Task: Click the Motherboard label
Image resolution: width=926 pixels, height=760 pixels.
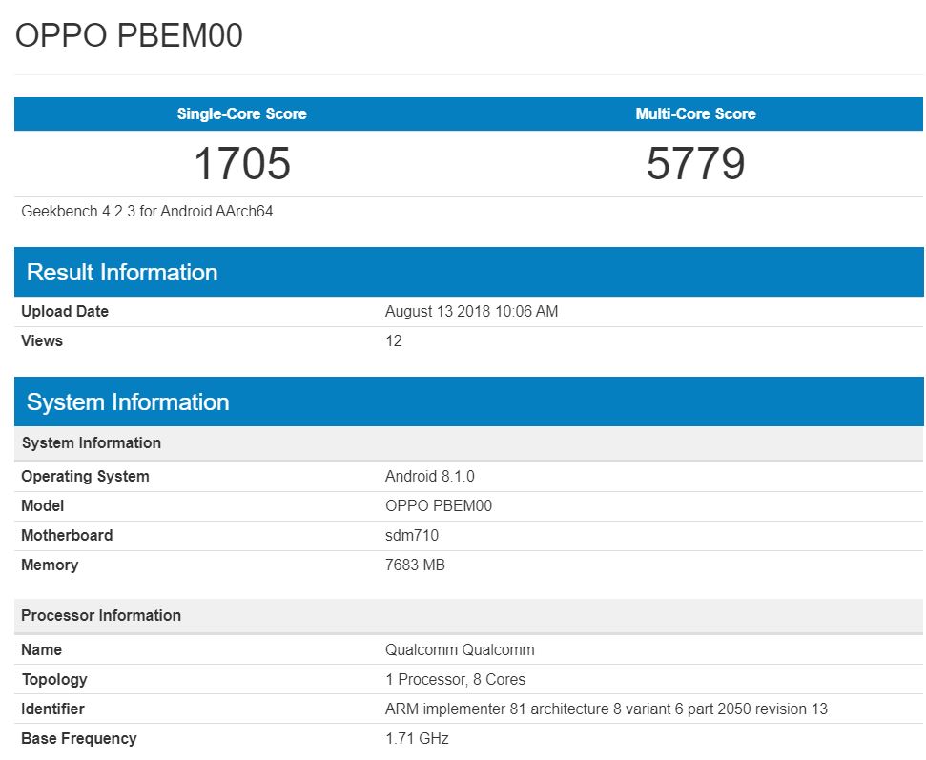Action: (x=67, y=535)
